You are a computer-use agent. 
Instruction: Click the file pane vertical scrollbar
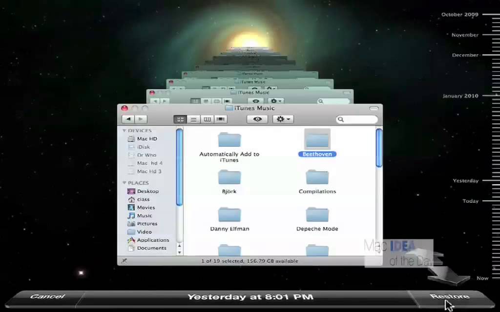click(x=379, y=148)
